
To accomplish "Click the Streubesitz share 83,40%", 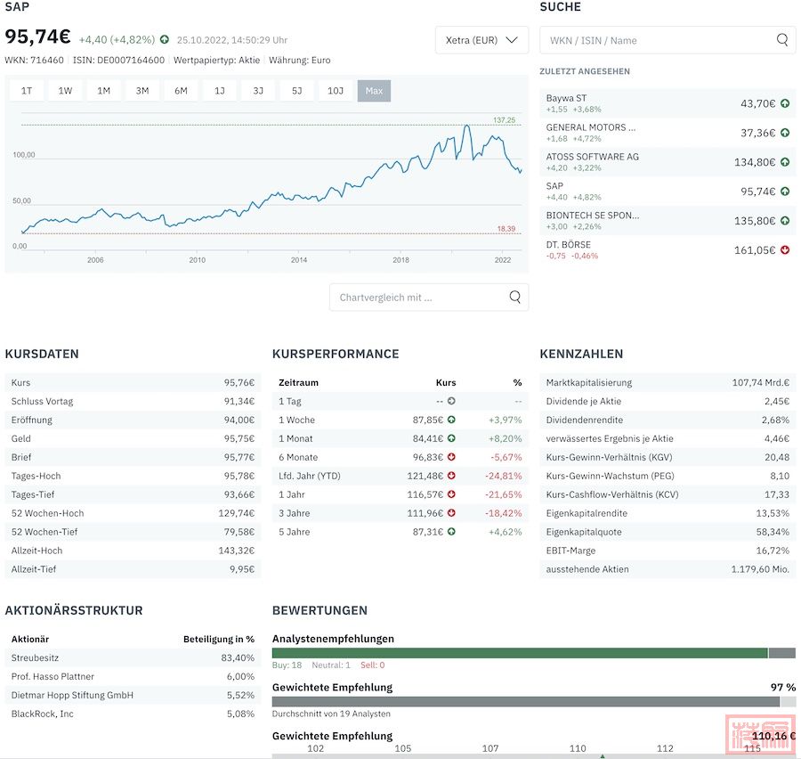I will point(238,657).
